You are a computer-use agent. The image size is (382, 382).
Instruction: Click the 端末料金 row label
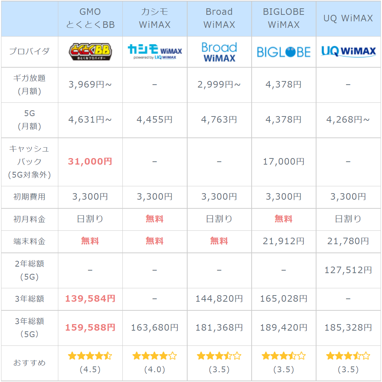tap(29, 241)
